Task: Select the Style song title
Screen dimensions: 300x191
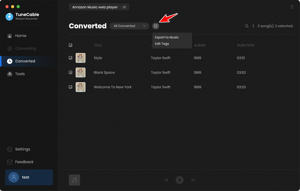Action: click(98, 58)
